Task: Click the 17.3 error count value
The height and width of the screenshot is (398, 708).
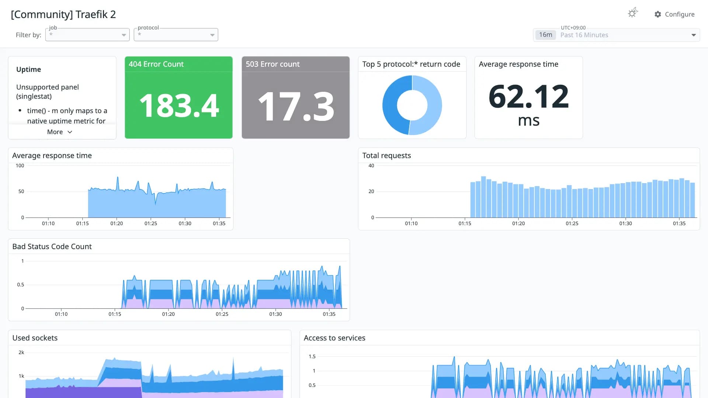Action: (296, 107)
